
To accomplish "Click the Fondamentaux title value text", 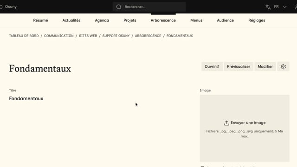I will 26,98.
